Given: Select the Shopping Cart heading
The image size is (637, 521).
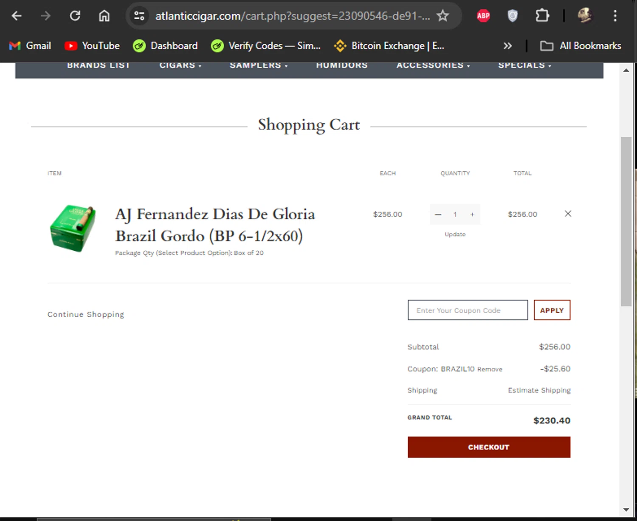Looking at the screenshot, I should [x=309, y=125].
